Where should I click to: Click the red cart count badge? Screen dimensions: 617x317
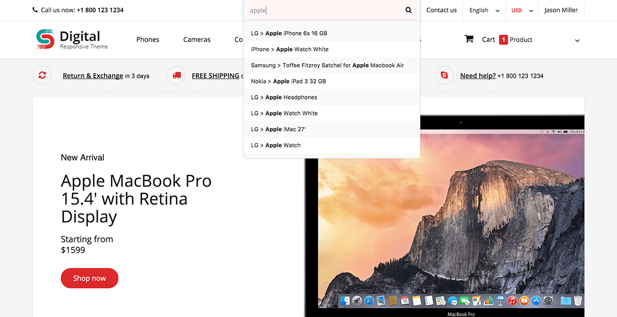pos(503,39)
